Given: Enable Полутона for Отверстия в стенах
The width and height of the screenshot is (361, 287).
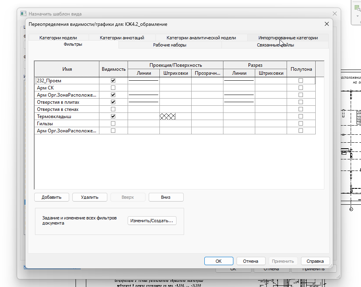Looking at the screenshot, I should point(301,109).
